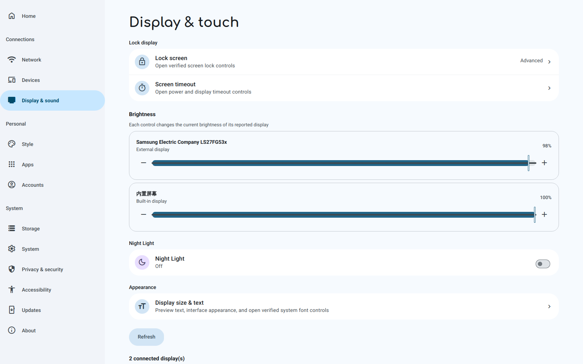Click the Accessibility figure icon
The height and width of the screenshot is (364, 583).
pos(12,290)
